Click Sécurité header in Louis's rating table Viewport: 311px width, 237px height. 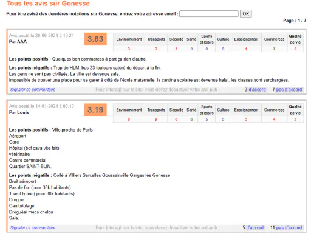(176, 110)
